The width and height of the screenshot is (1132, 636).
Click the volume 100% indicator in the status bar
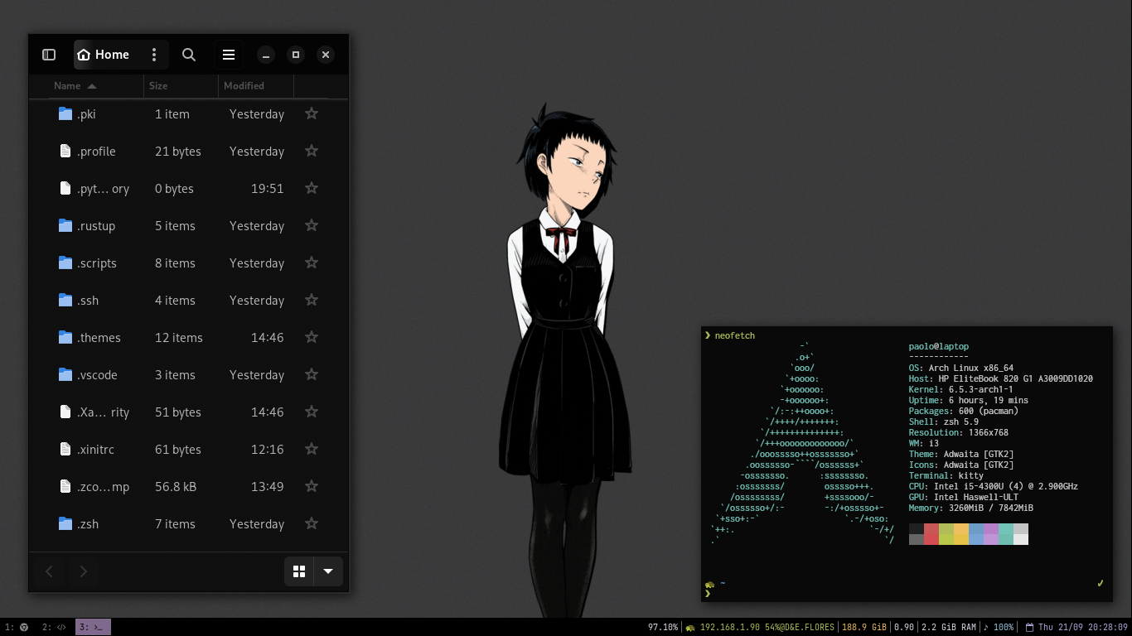point(999,628)
